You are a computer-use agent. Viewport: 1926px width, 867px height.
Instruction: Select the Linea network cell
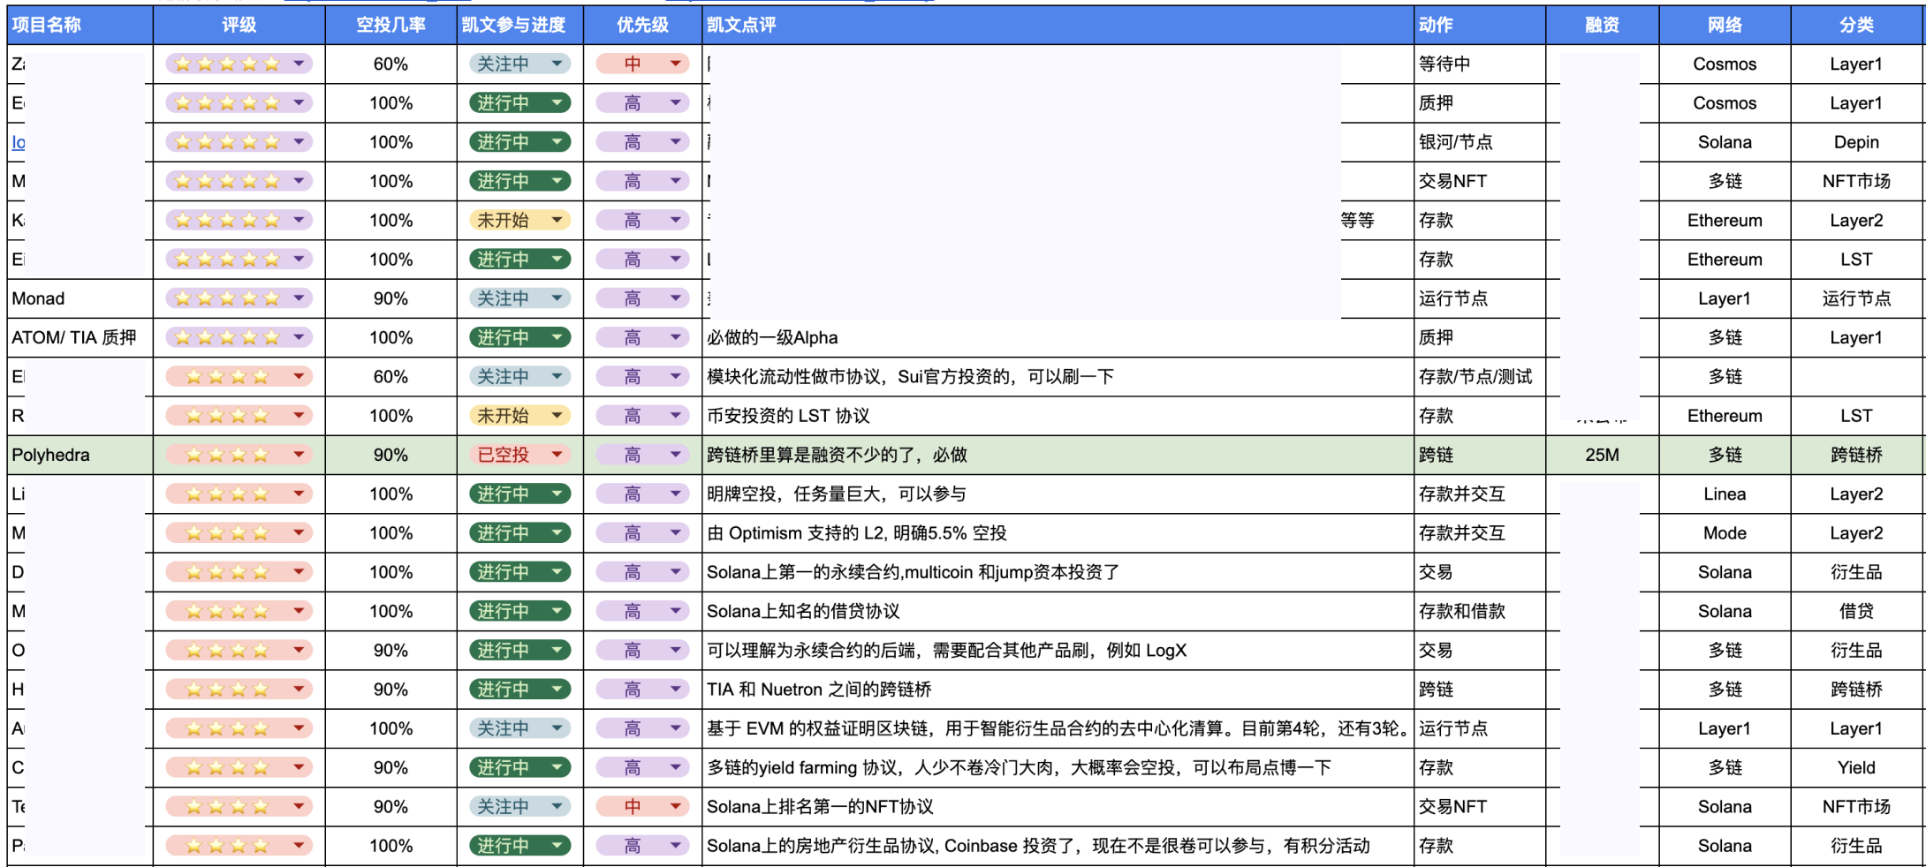1725,494
